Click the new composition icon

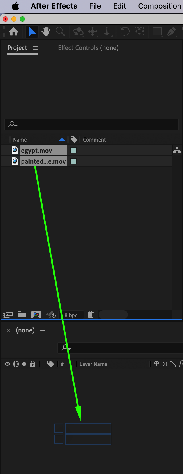pyautogui.click(x=36, y=315)
